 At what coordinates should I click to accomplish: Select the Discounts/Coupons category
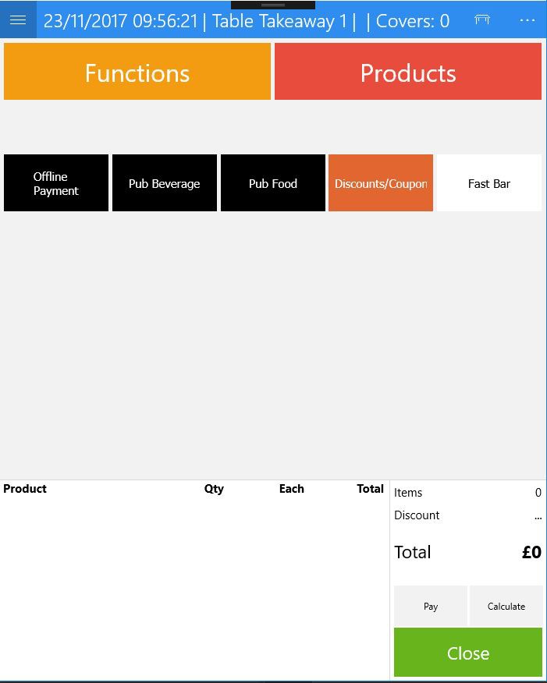pyautogui.click(x=381, y=183)
